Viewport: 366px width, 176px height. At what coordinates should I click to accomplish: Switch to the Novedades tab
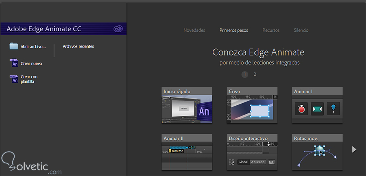tap(194, 30)
